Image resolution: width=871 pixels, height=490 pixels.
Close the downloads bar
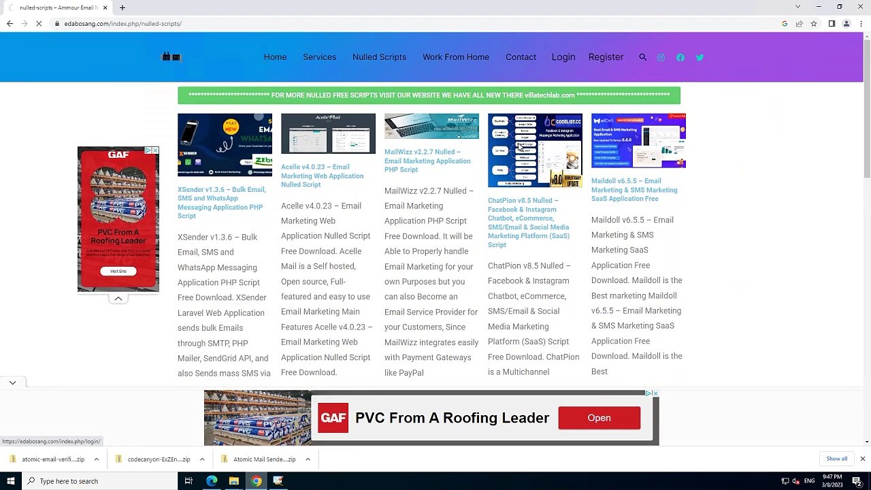pos(862,459)
